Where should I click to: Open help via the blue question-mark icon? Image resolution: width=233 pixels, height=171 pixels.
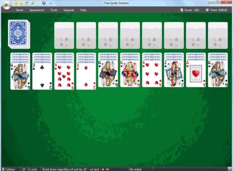44,3
